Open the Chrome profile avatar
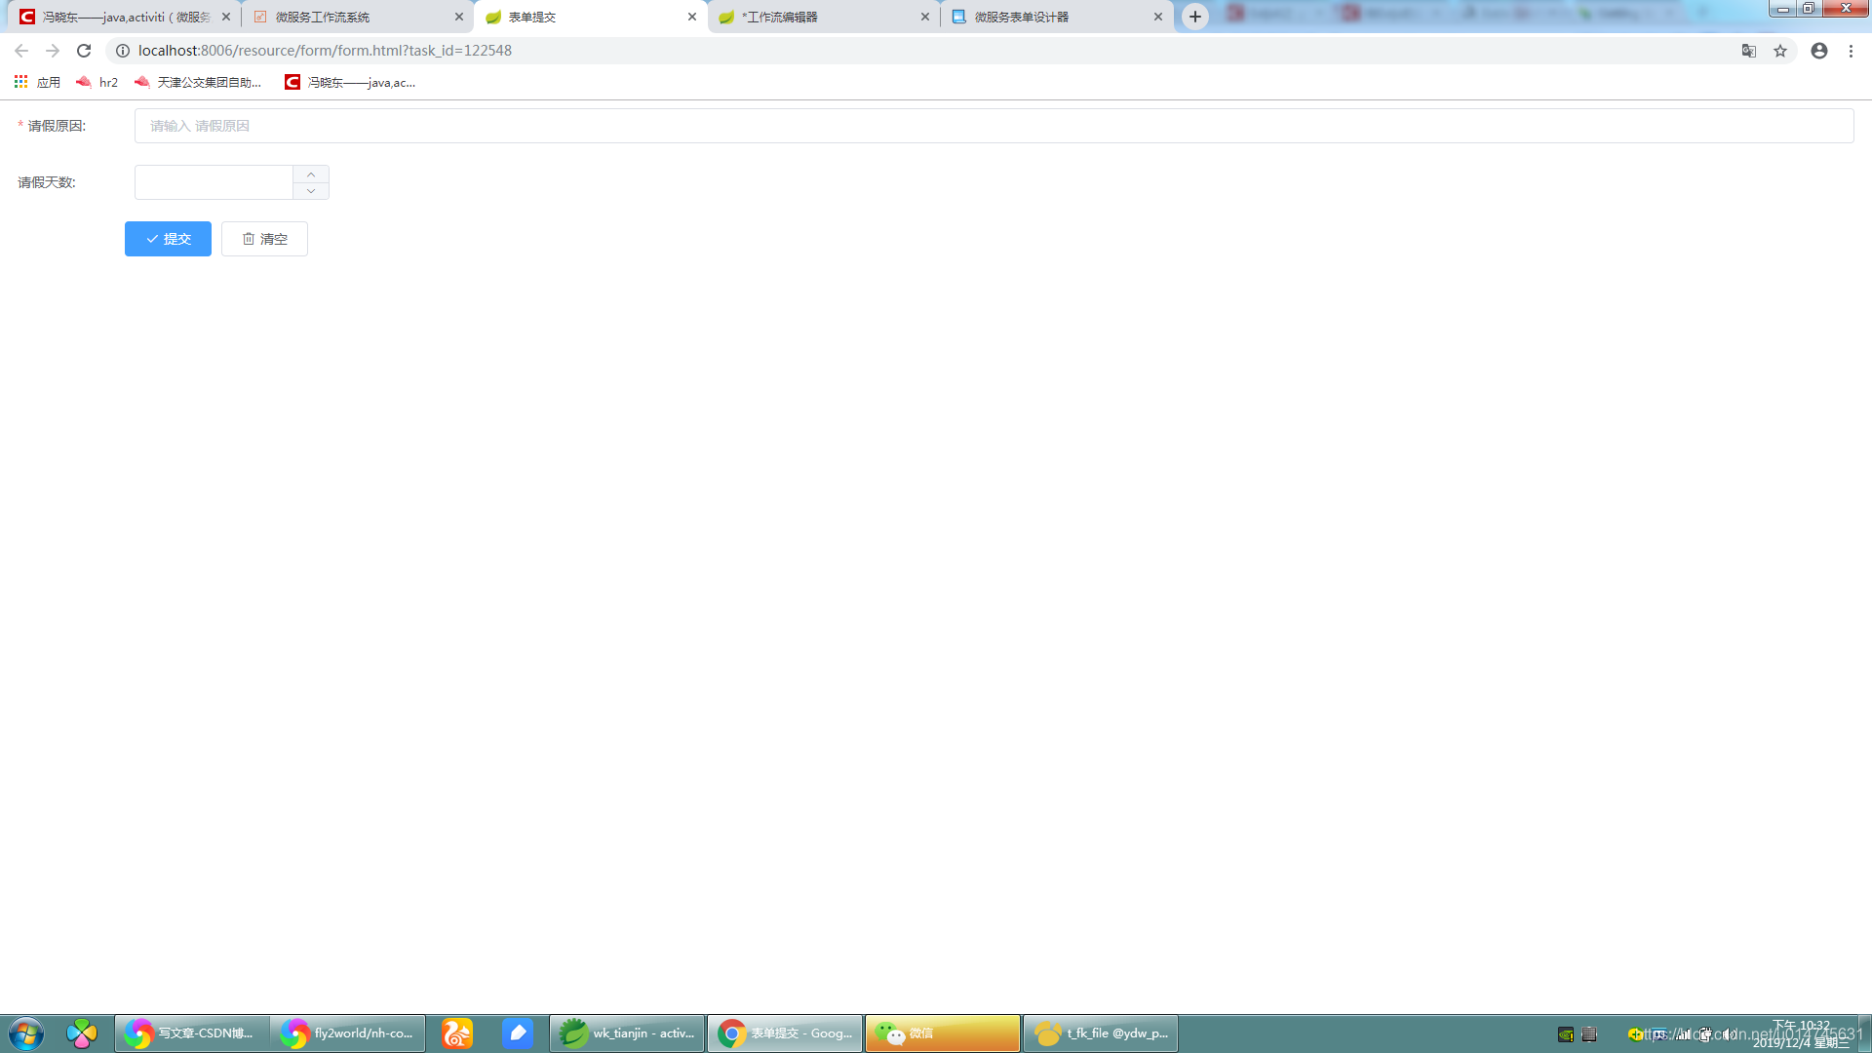1872x1053 pixels. click(1819, 51)
